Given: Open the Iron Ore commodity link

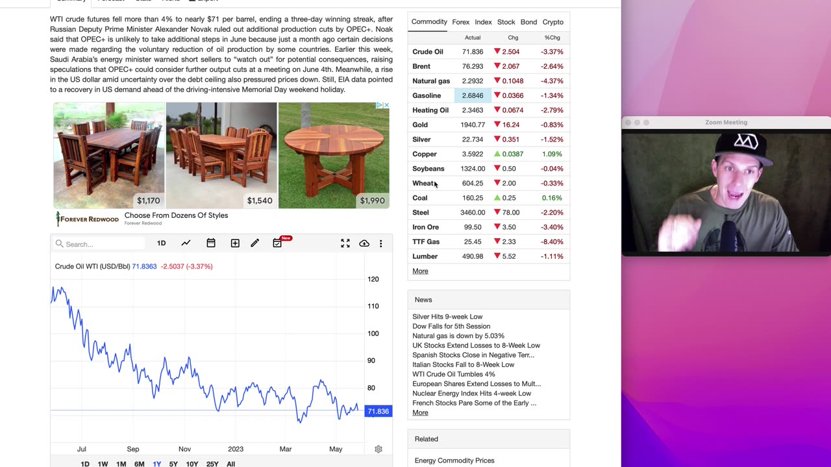Looking at the screenshot, I should coord(426,227).
